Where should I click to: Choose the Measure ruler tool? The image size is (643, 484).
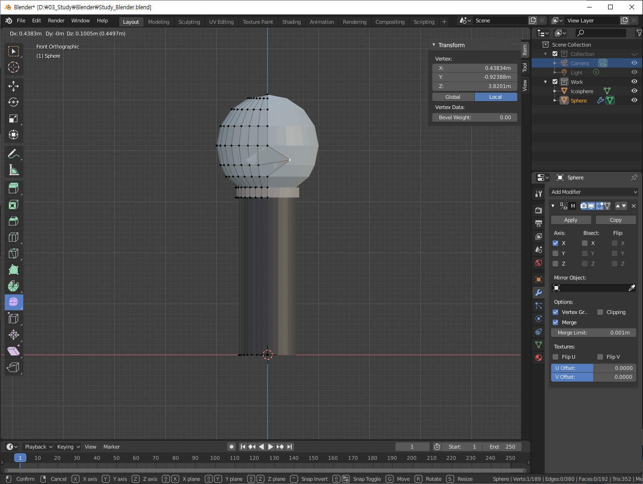point(14,170)
